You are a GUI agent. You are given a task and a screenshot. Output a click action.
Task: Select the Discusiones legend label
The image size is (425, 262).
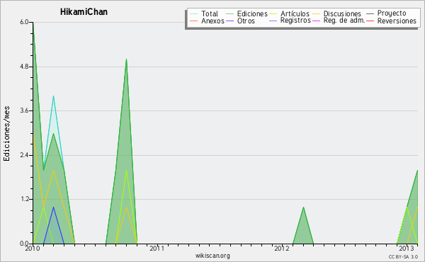[x=342, y=13]
